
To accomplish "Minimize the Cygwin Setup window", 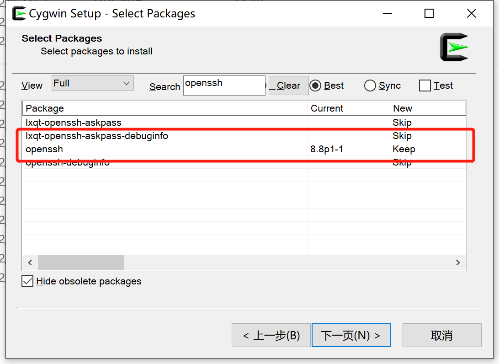I will pos(387,14).
